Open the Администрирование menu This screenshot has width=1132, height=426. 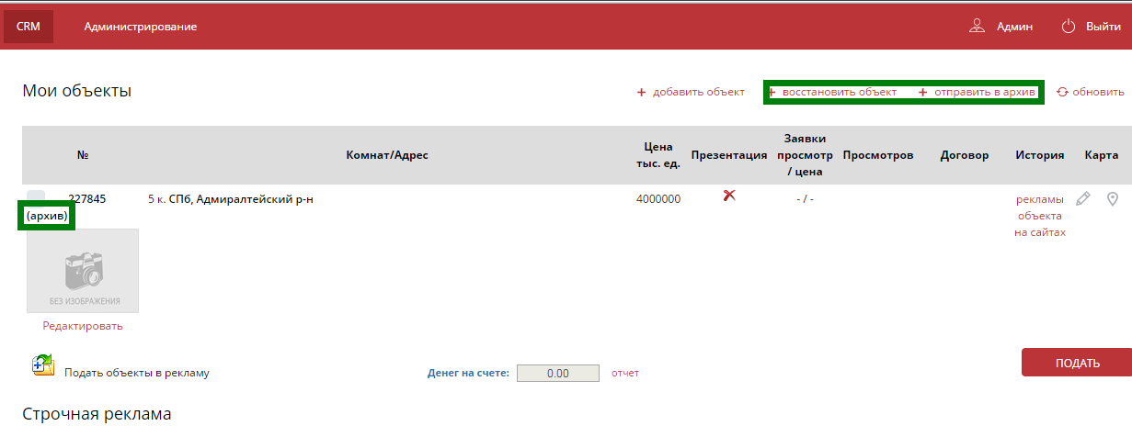141,27
